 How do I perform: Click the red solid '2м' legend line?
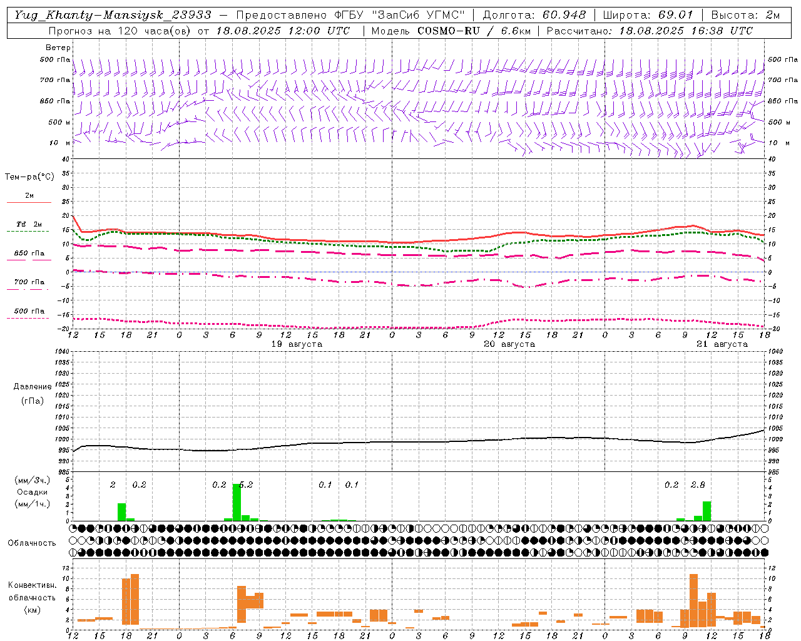point(29,202)
